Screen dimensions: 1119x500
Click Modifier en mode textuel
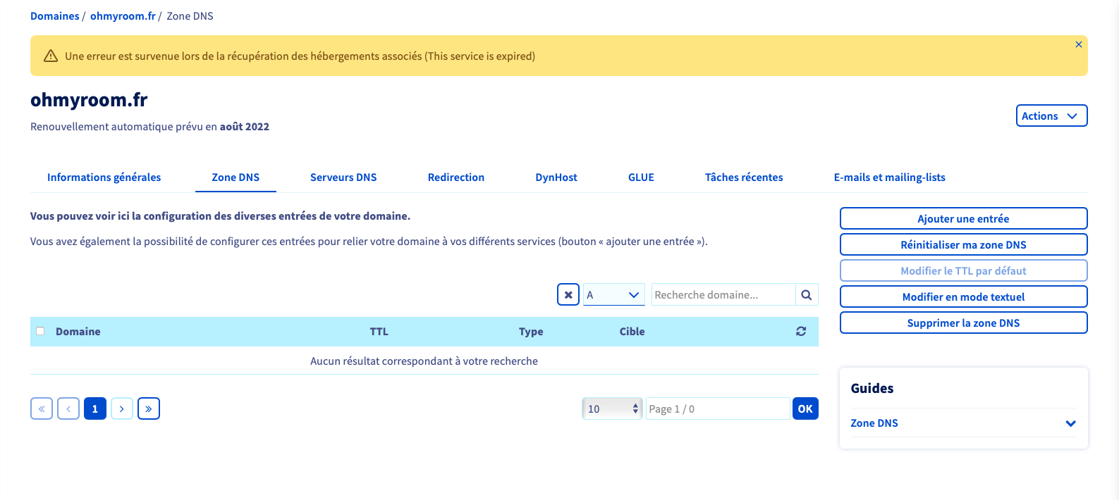coord(963,296)
